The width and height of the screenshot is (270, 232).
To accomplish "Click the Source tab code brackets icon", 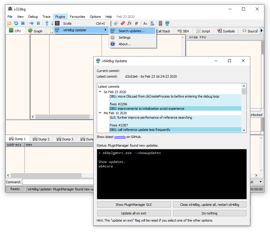I will 244,31.
